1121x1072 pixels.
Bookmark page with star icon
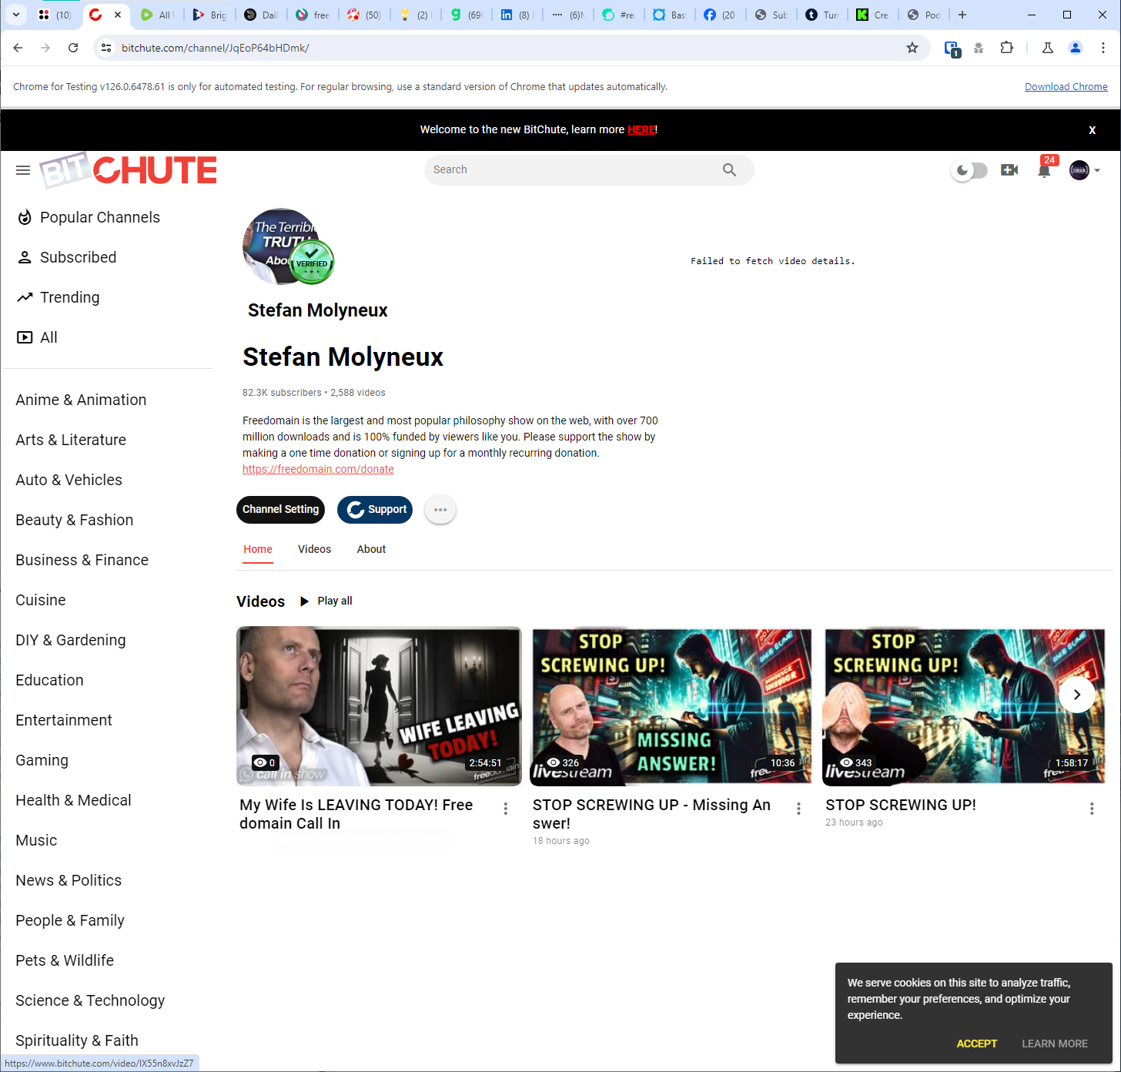pos(912,48)
